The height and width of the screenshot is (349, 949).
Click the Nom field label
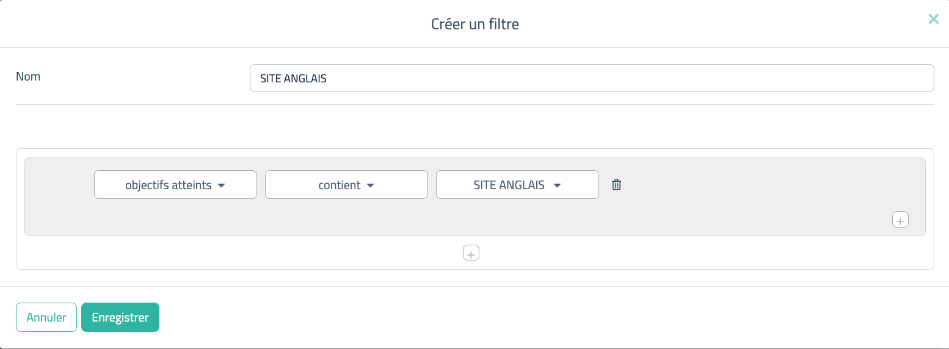[x=28, y=77]
